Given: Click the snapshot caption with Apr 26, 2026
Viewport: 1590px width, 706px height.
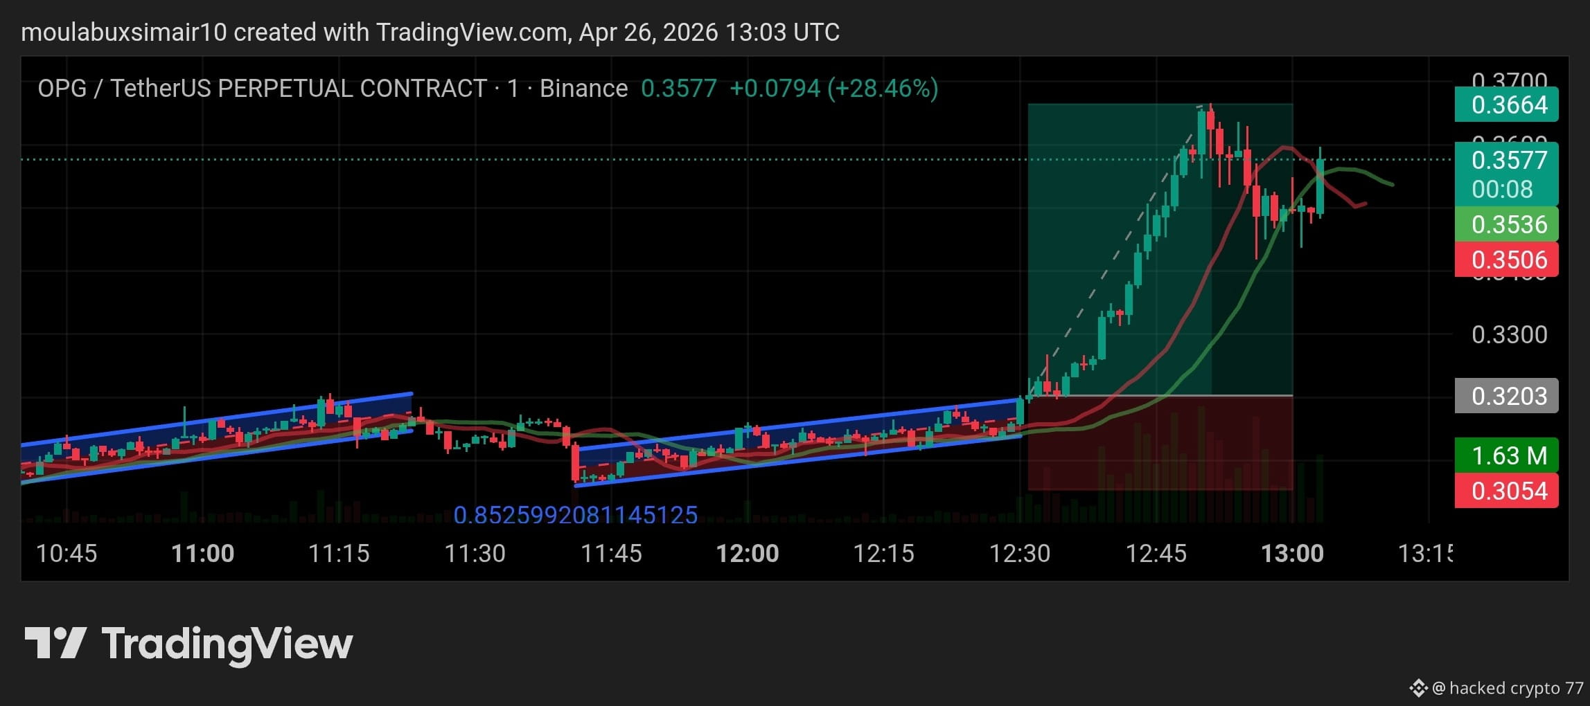Looking at the screenshot, I should (430, 32).
